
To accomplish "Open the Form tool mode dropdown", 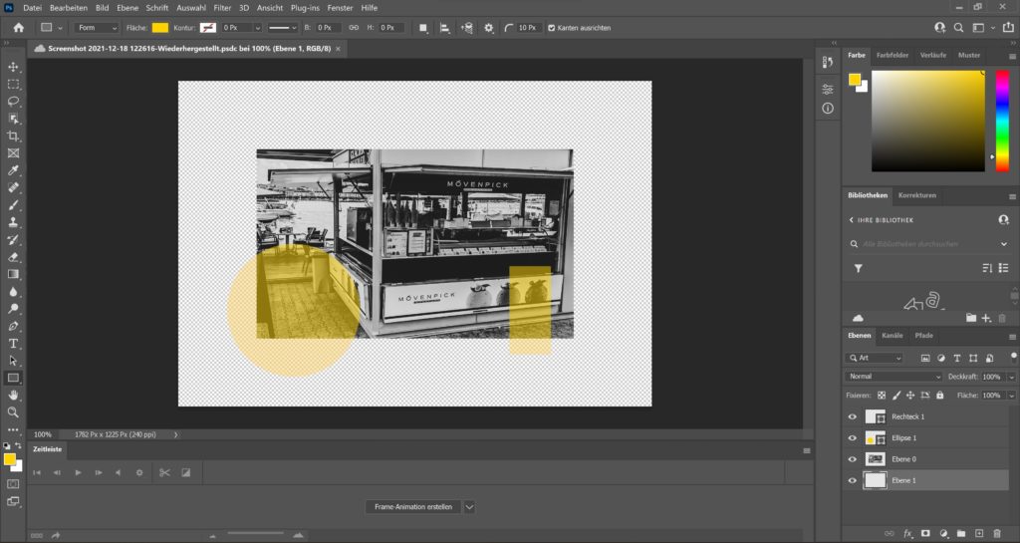I will coord(97,28).
